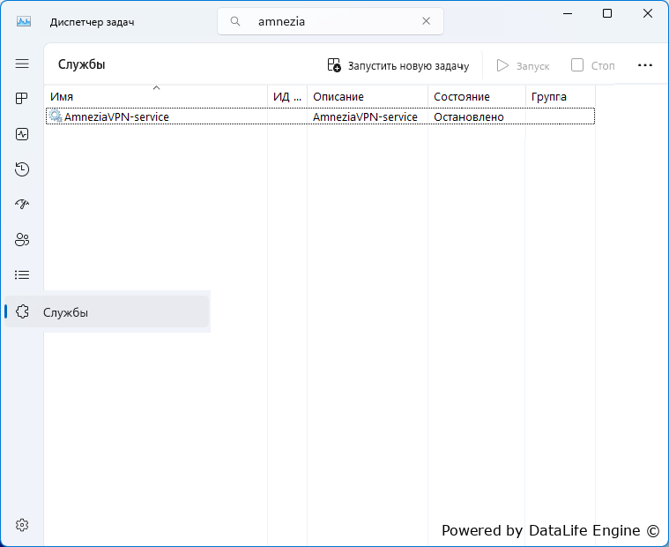This screenshot has width=669, height=547.
Task: Open the Performance page icon
Action: click(22, 134)
